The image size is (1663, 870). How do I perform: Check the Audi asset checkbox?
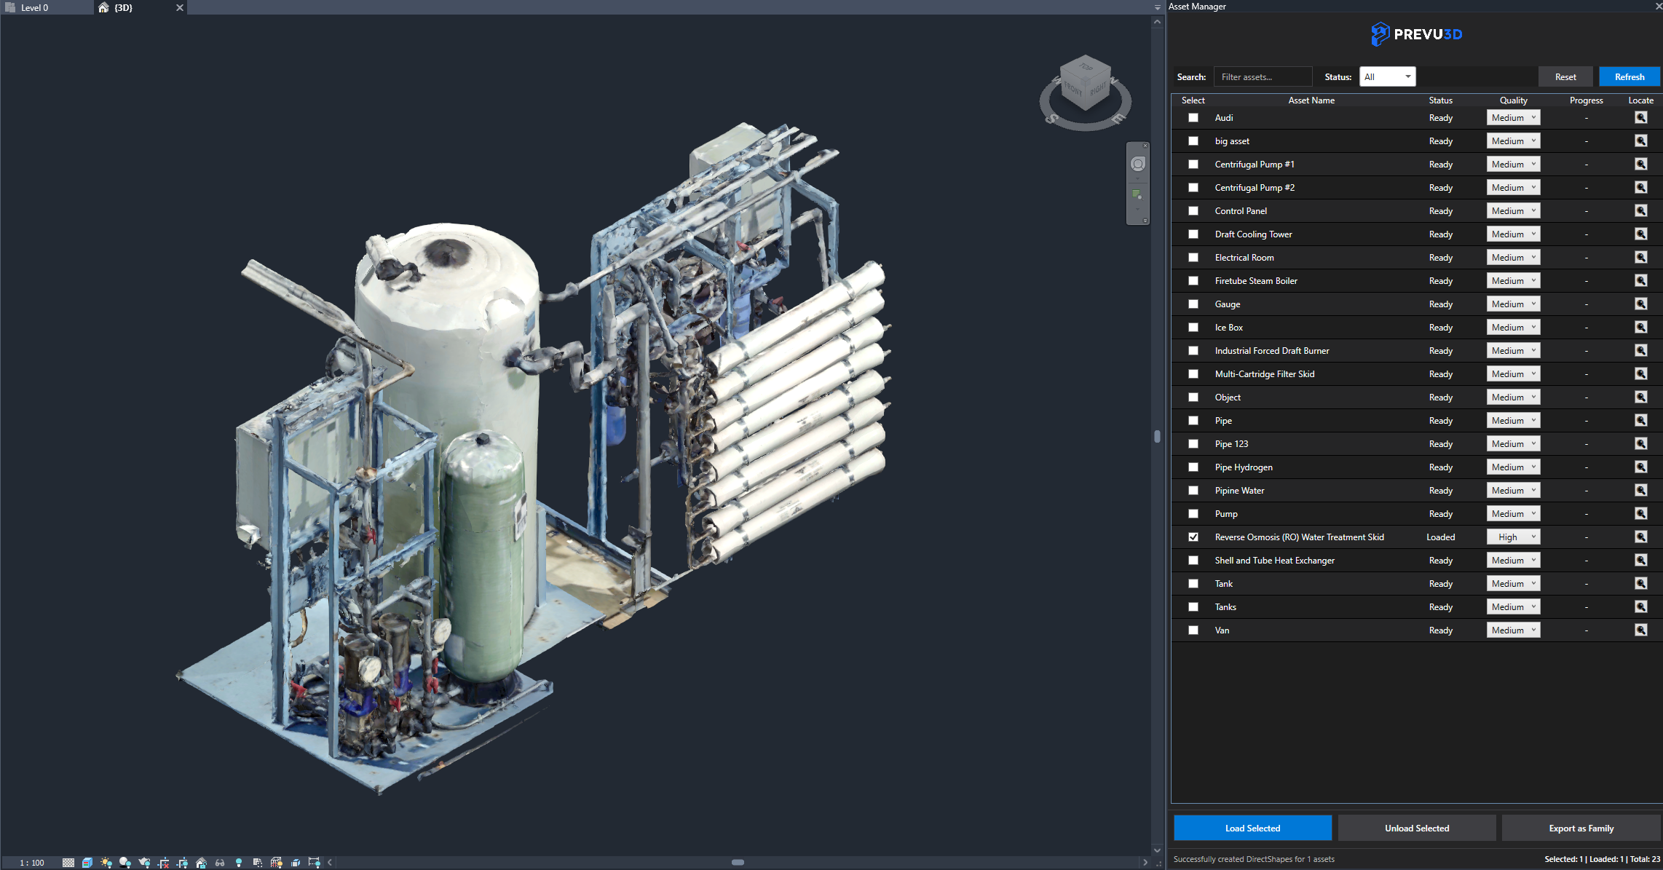(x=1193, y=118)
